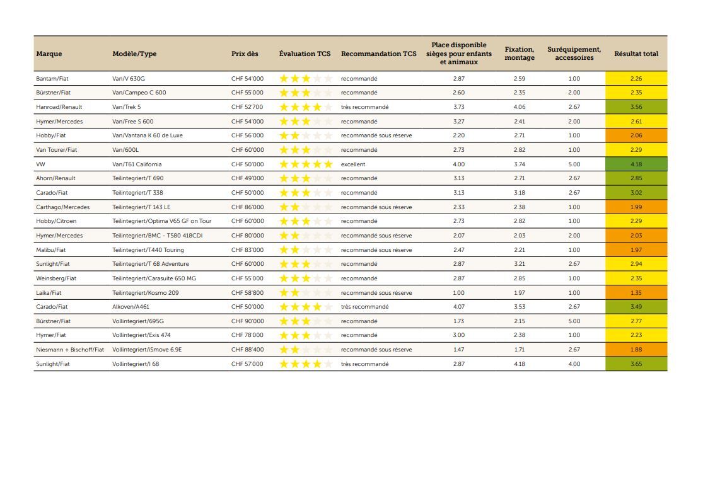
Task: Click the star rating in the Laika/Fiat row
Action: (x=306, y=292)
